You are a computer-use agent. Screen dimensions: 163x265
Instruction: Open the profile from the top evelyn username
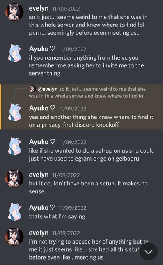[39, 8]
